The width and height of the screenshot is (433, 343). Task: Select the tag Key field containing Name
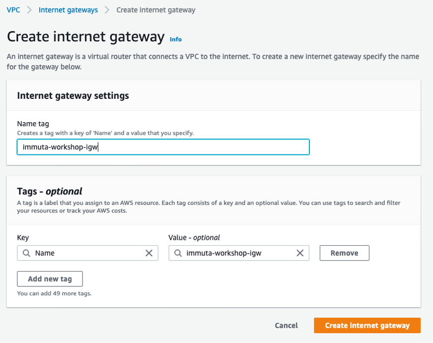[87, 253]
